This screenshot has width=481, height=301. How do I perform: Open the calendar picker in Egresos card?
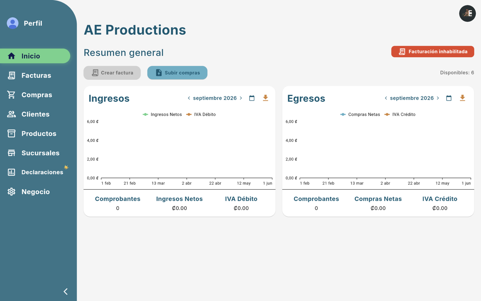[x=449, y=98]
